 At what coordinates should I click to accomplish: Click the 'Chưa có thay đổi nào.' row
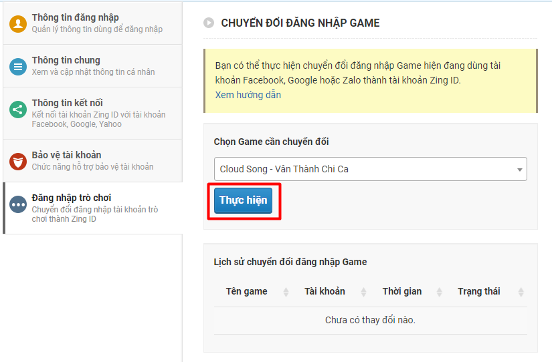click(371, 320)
